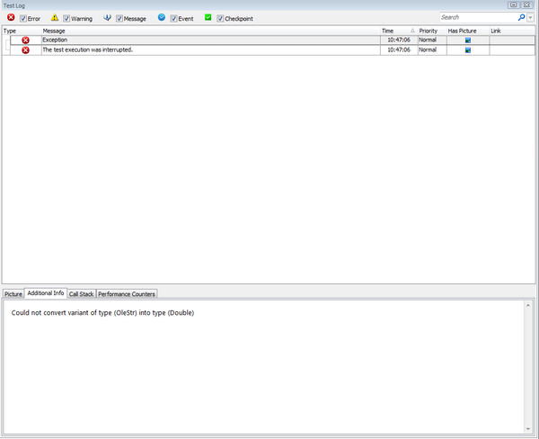This screenshot has width=539, height=439.
Task: Click 10:47:06 time of interrupted execution row
Action: (399, 49)
